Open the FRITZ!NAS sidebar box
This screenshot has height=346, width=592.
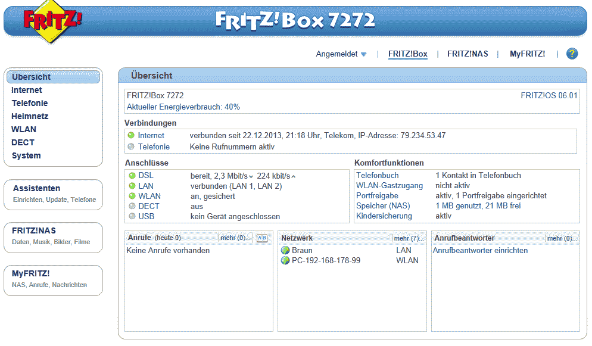(x=53, y=238)
